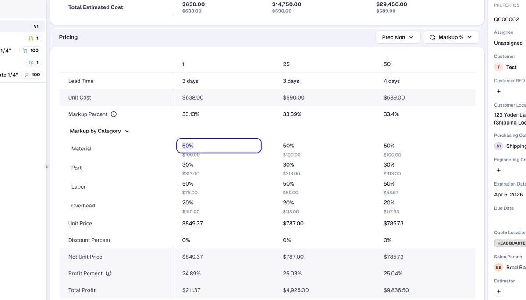Click the plus icon under Customer RFQ
The width and height of the screenshot is (526, 300).
498,92
